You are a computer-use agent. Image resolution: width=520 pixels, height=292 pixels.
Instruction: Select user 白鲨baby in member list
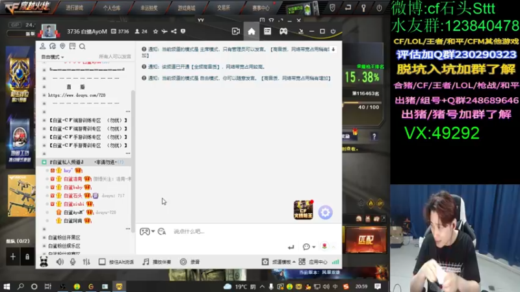point(73,188)
